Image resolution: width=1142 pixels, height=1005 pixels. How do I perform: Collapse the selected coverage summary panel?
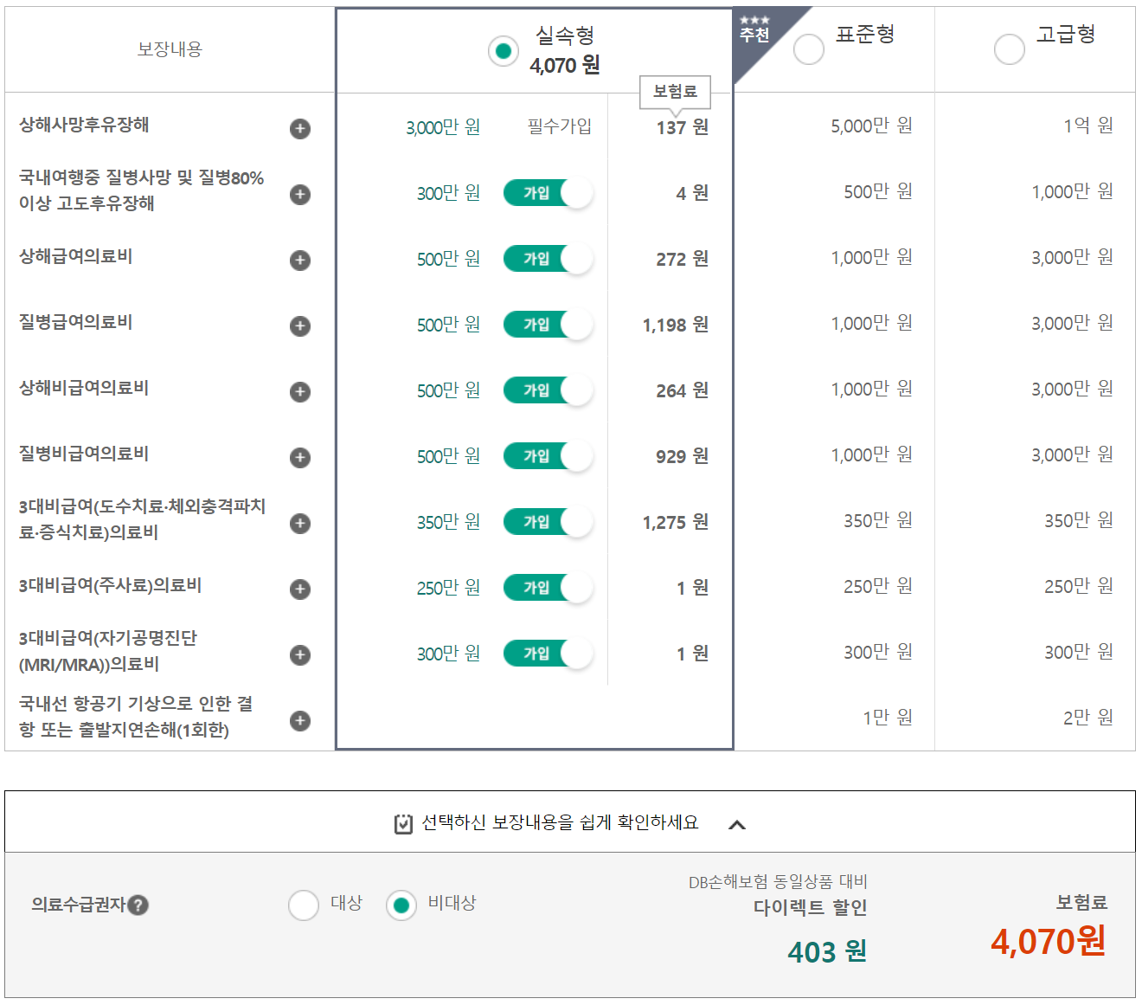738,823
